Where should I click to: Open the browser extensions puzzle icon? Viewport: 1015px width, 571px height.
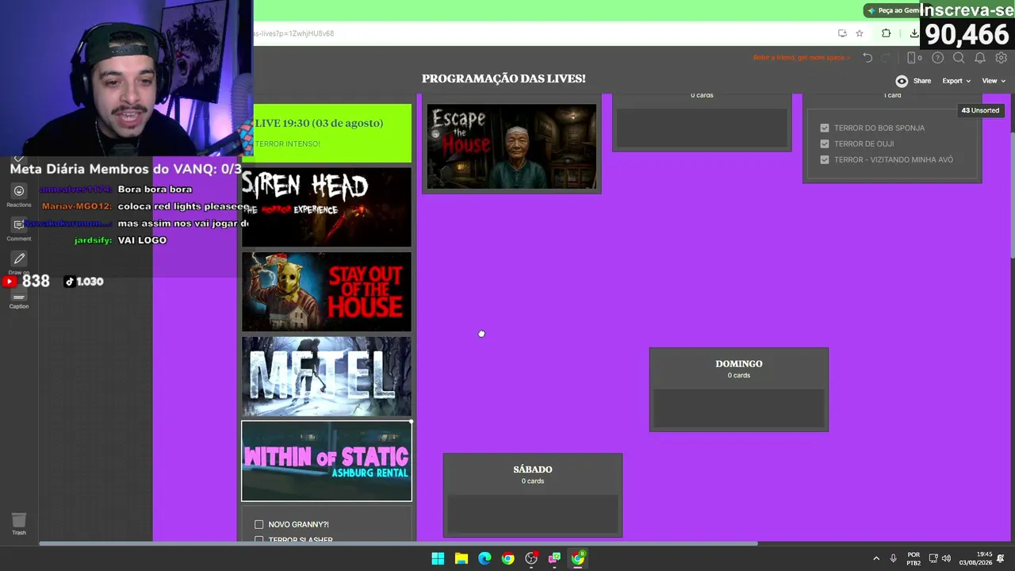(x=887, y=33)
